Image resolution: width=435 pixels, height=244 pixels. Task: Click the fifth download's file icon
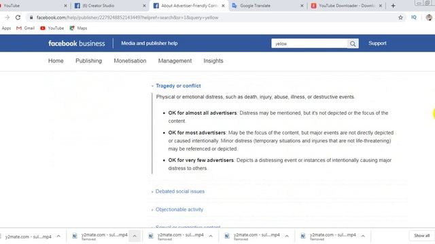click(302, 236)
